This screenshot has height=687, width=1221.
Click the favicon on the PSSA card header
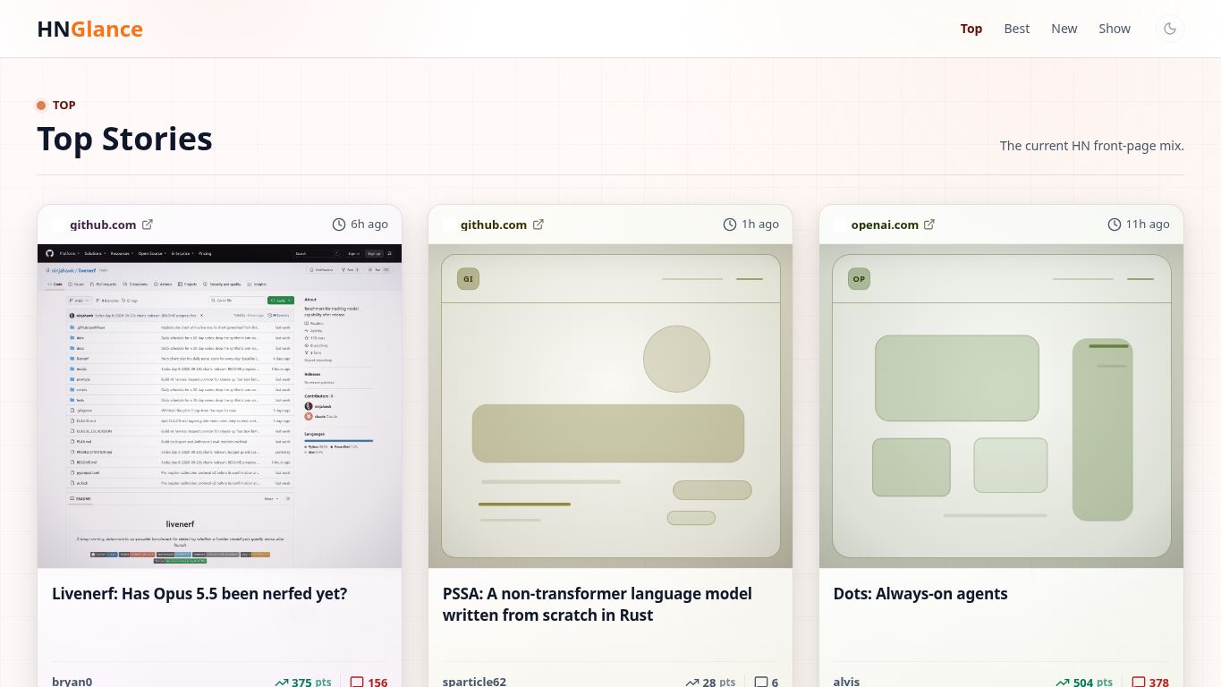[450, 225]
